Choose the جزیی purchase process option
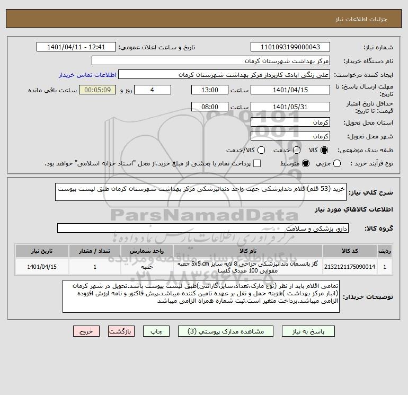 (x=337, y=163)
